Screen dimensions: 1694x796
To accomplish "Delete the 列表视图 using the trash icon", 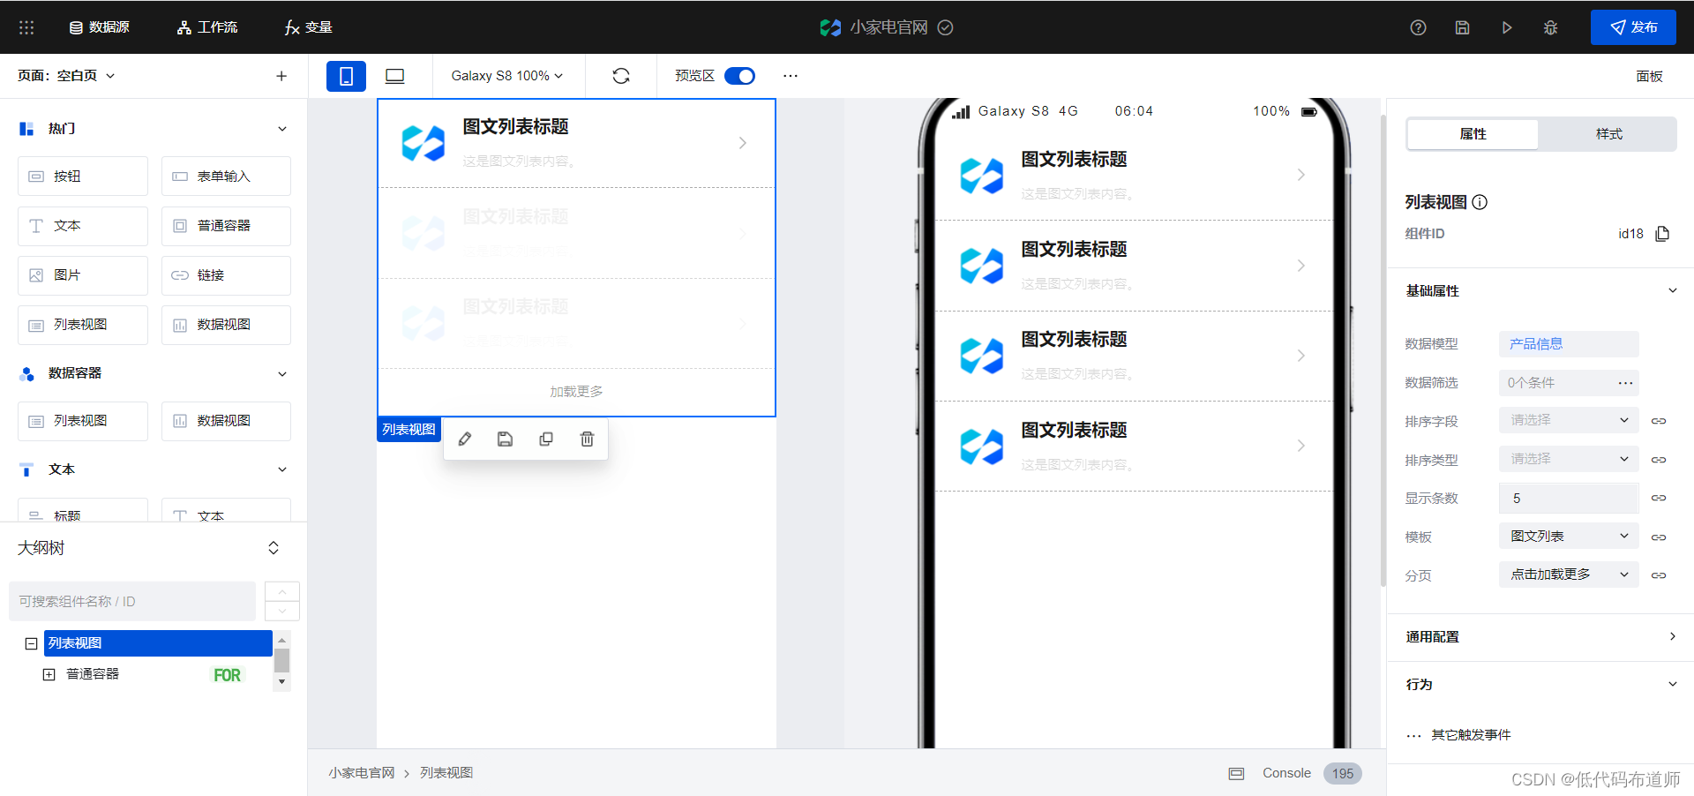I will [x=586, y=439].
